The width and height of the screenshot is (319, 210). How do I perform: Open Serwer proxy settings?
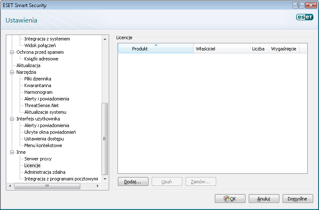click(38, 159)
